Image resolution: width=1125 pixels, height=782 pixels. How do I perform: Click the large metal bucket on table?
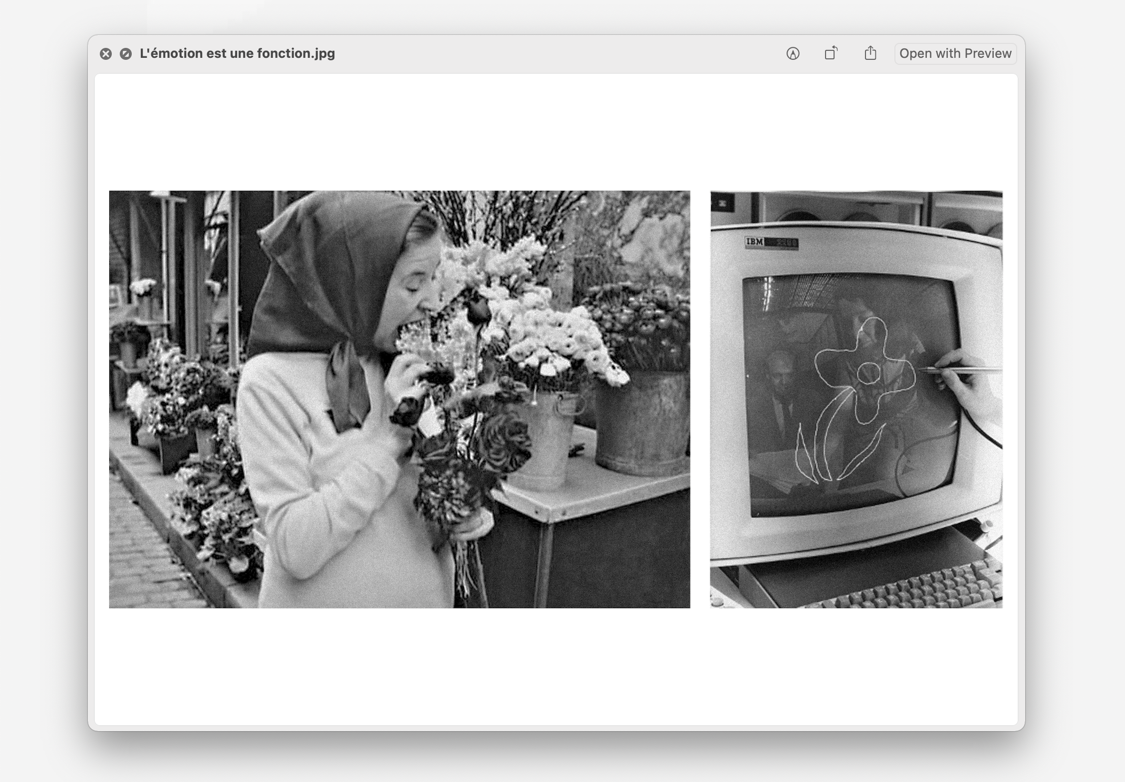click(641, 424)
